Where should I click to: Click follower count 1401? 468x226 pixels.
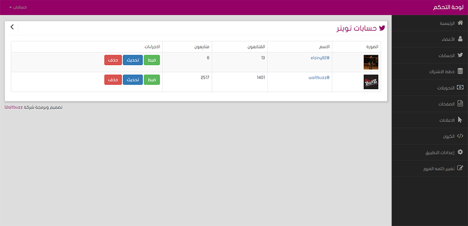pyautogui.click(x=261, y=78)
